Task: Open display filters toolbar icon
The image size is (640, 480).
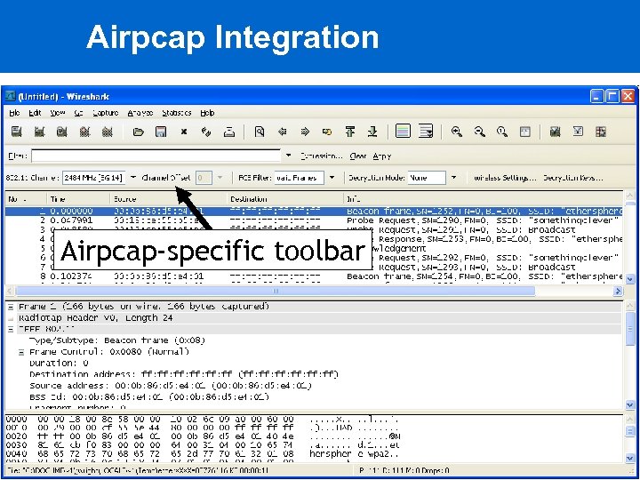Action: (578, 132)
